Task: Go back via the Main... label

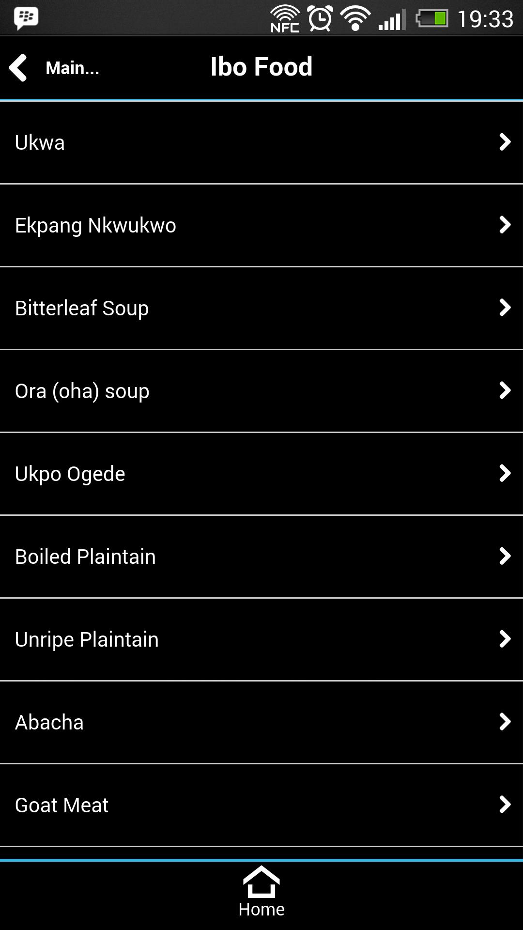Action: click(72, 68)
